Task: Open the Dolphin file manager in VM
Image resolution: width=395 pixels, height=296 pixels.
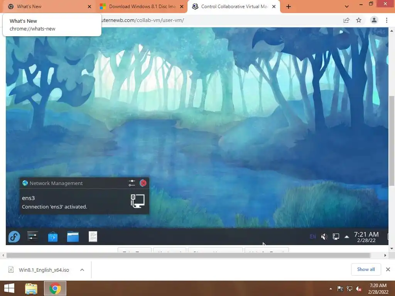Action: (x=73, y=237)
